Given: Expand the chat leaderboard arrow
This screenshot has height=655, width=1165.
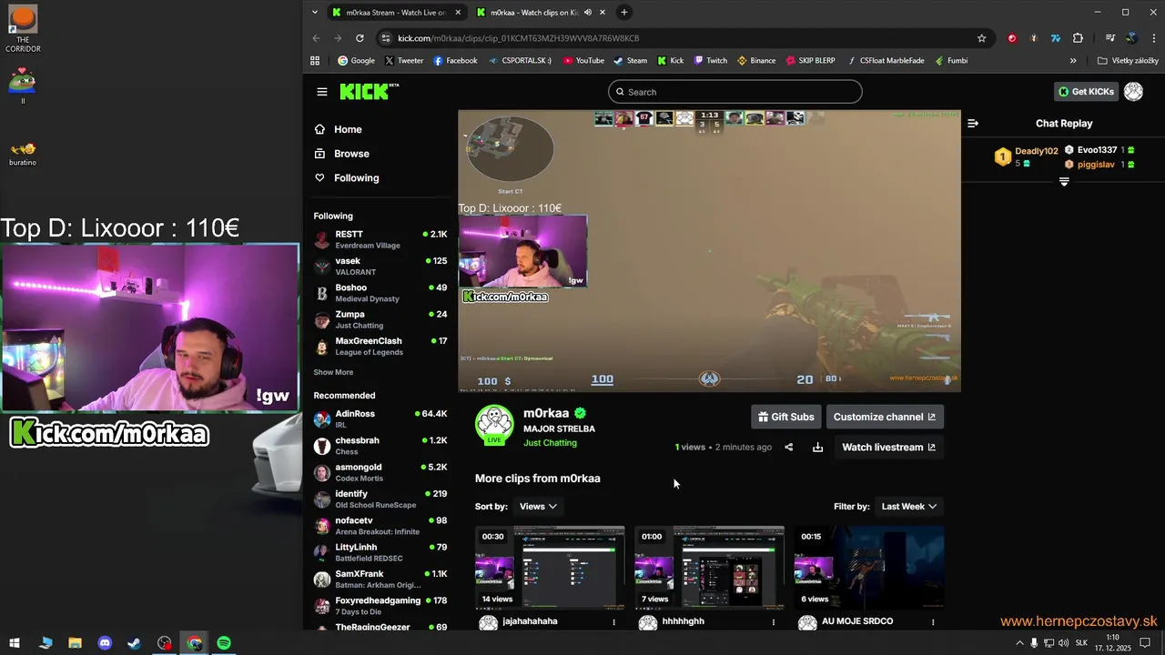Looking at the screenshot, I should pos(1064,182).
